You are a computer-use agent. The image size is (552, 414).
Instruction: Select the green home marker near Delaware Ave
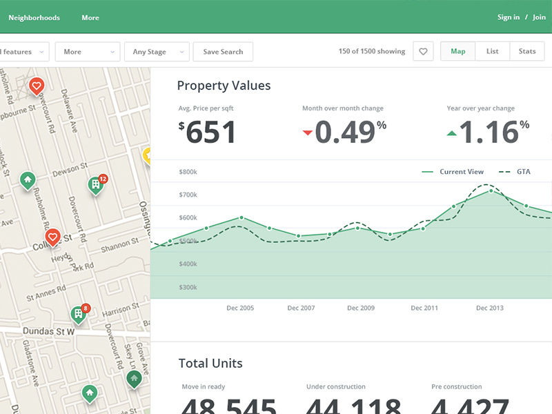click(28, 181)
